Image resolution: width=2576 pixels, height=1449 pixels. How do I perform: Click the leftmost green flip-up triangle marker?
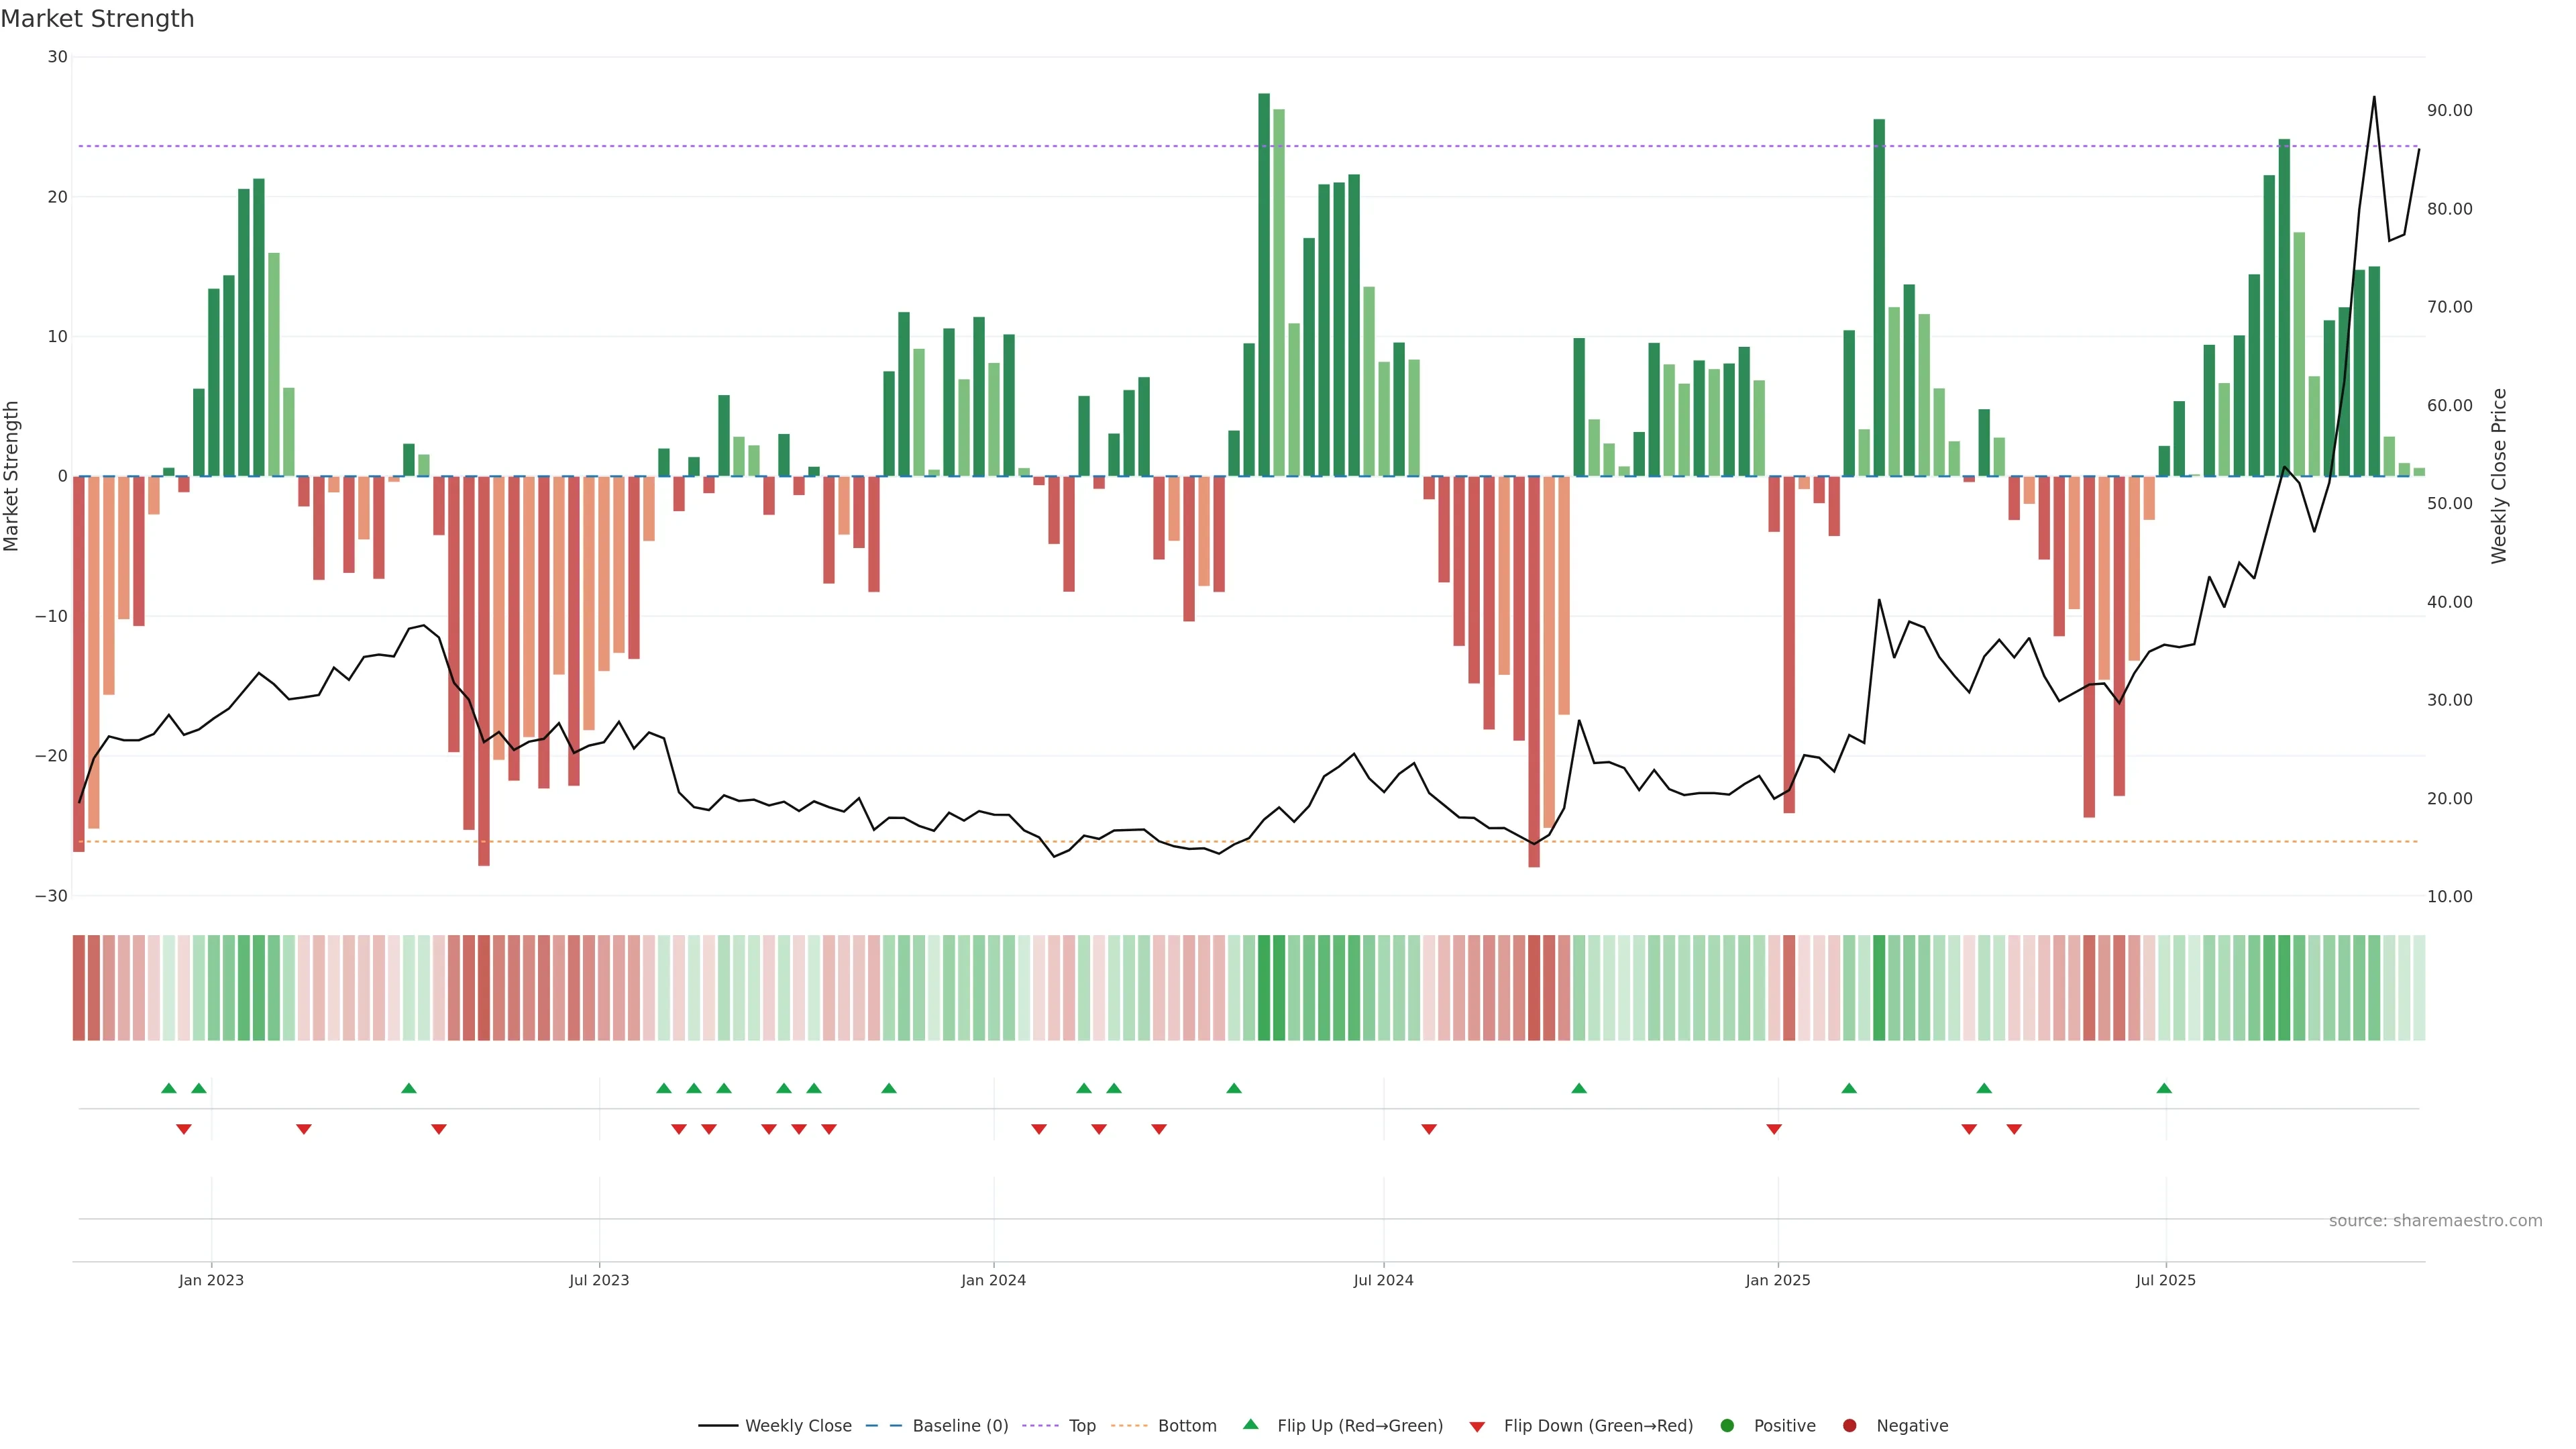169,1088
